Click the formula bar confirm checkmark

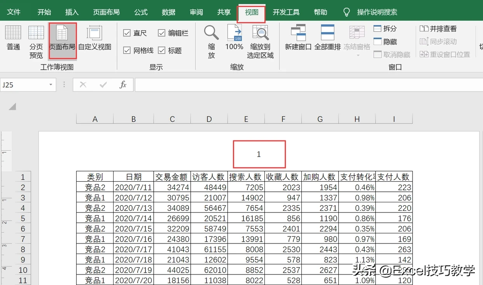pos(103,85)
